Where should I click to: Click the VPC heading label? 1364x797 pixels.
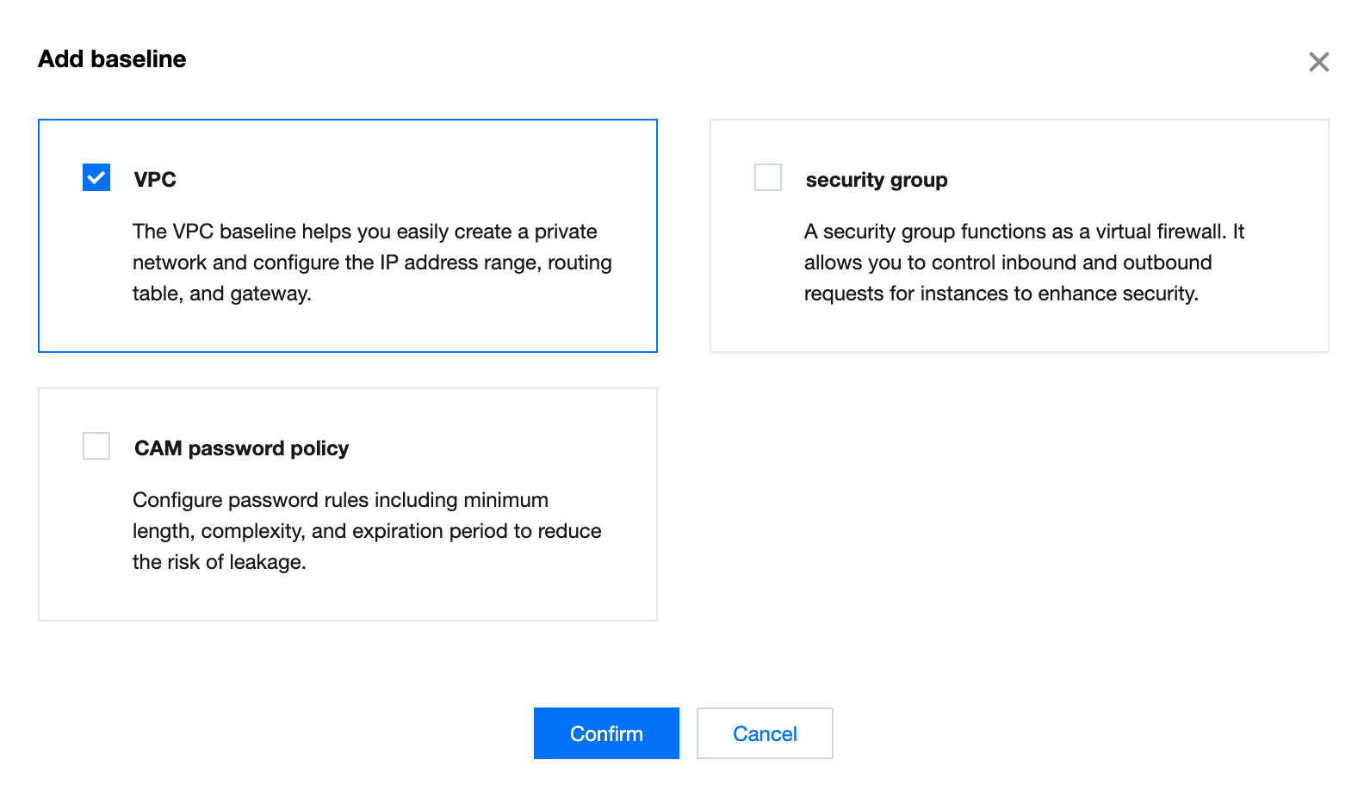155,180
